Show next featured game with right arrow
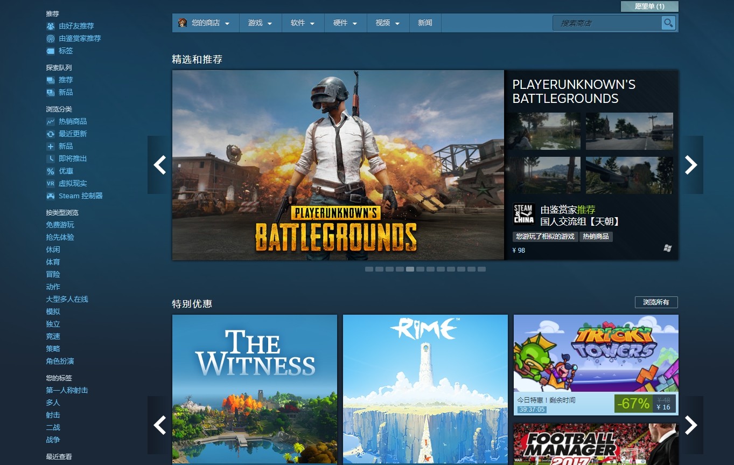 tap(691, 165)
